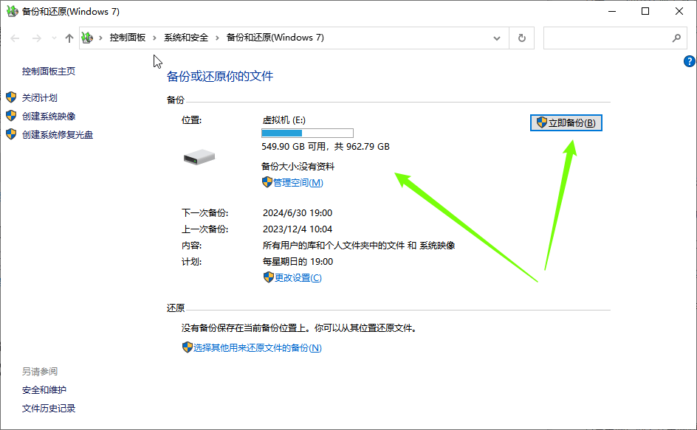
Task: Open 更改设置(C) link
Action: point(298,277)
